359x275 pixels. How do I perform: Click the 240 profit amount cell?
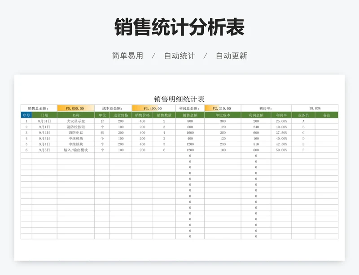tap(256, 127)
